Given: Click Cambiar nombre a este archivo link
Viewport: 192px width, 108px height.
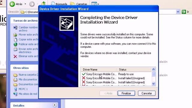Looking at the screenshot, I should [28, 29].
